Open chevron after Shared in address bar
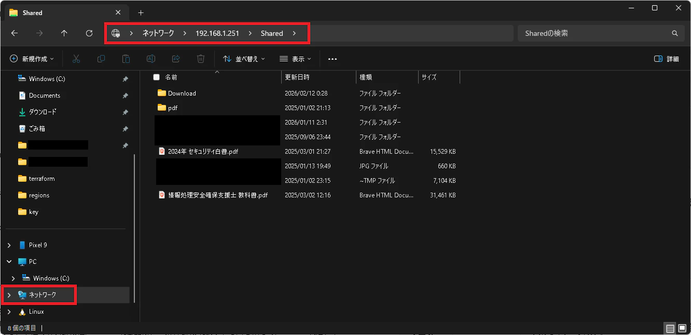Viewport: 691px width, 335px height. 294,33
